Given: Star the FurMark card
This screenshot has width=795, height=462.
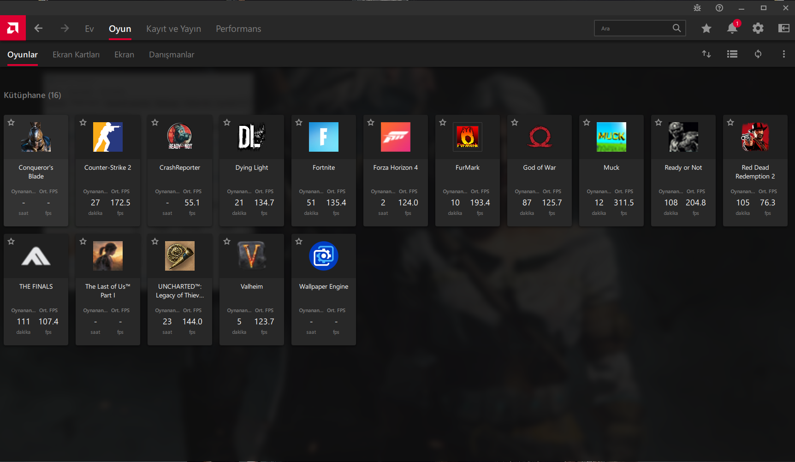Looking at the screenshot, I should (443, 122).
